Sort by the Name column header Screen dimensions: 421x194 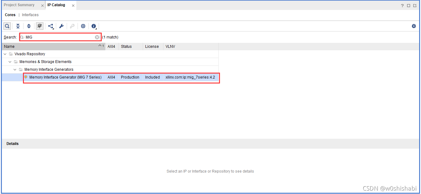tap(53, 47)
